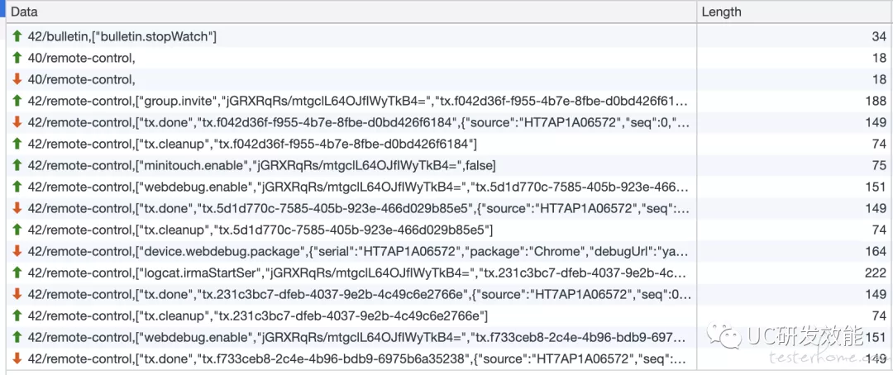Click red arrow beside tx.done f042d36f message

(17, 122)
